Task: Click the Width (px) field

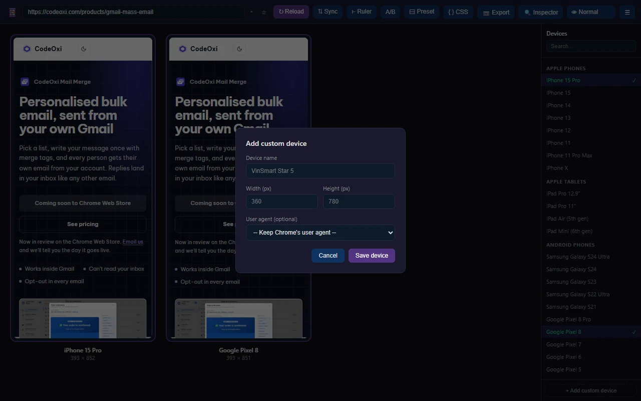Action: (282, 202)
